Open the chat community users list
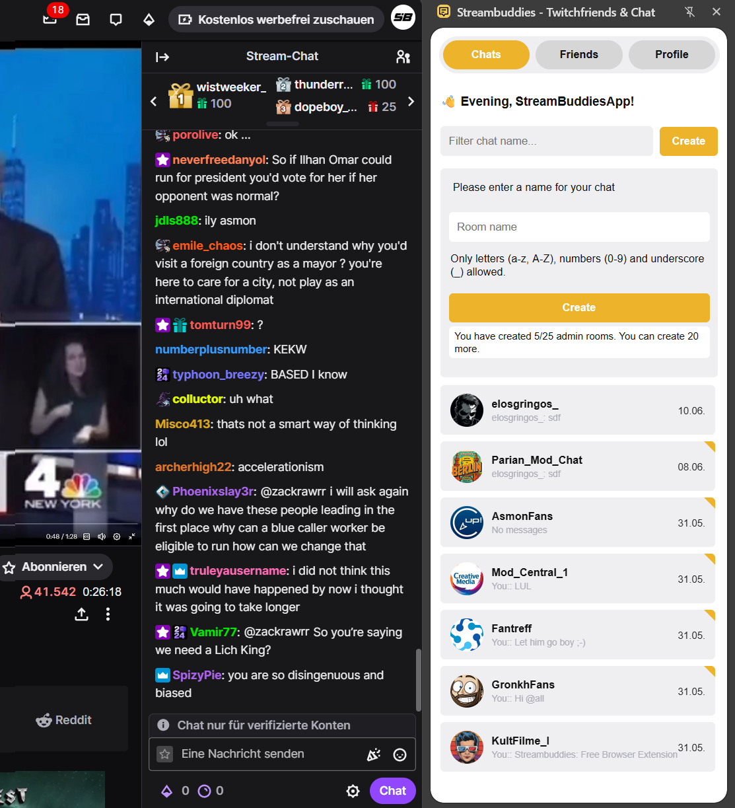The image size is (735, 808). pyautogui.click(x=403, y=57)
